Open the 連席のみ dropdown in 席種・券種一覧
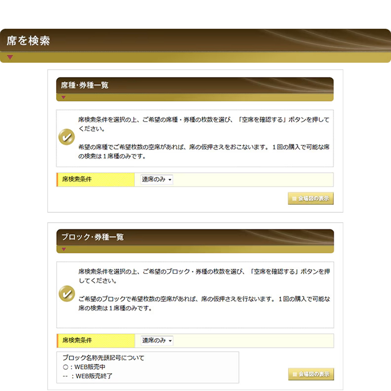This screenshot has width=391, height=391. click(157, 180)
